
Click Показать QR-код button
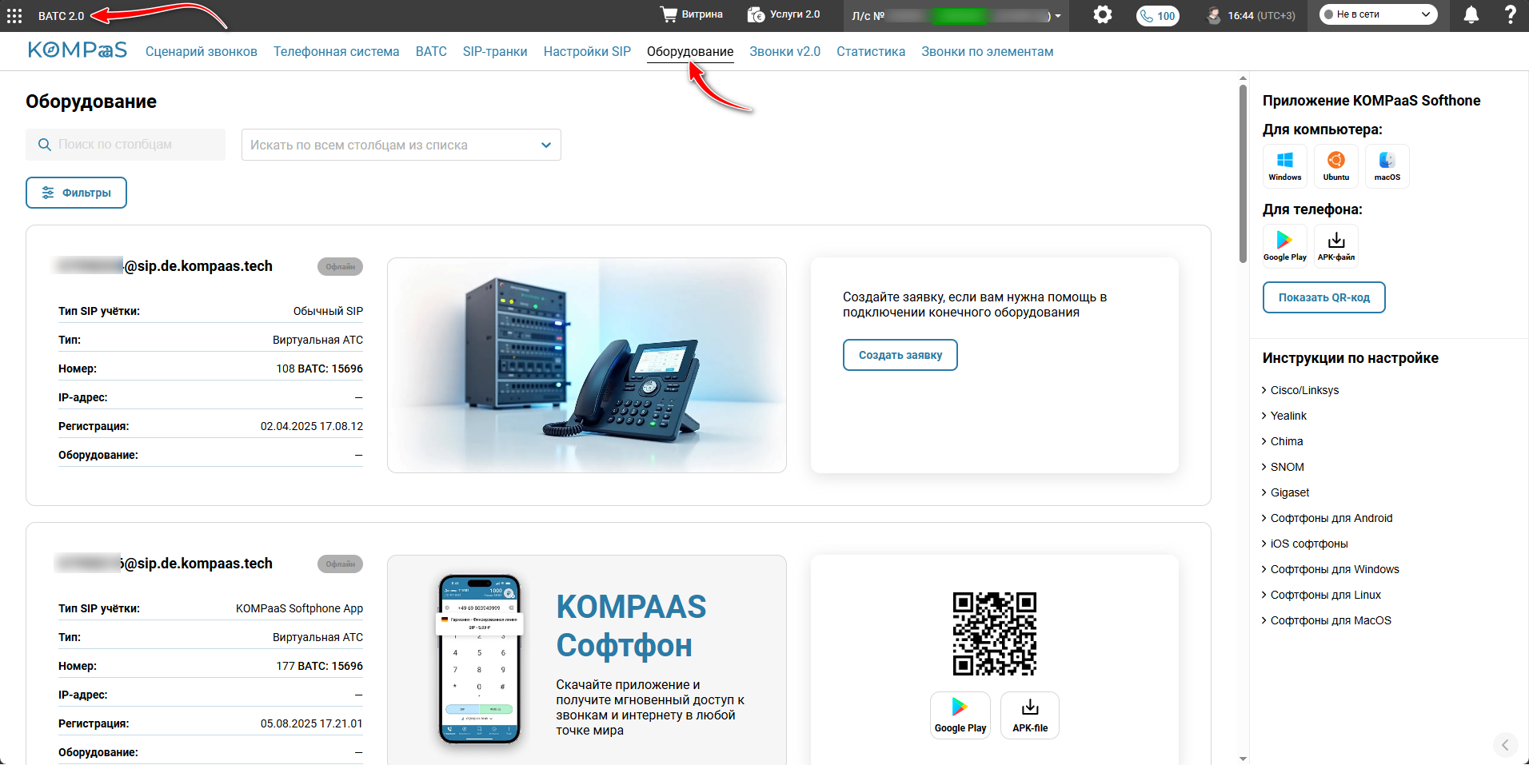tap(1323, 297)
